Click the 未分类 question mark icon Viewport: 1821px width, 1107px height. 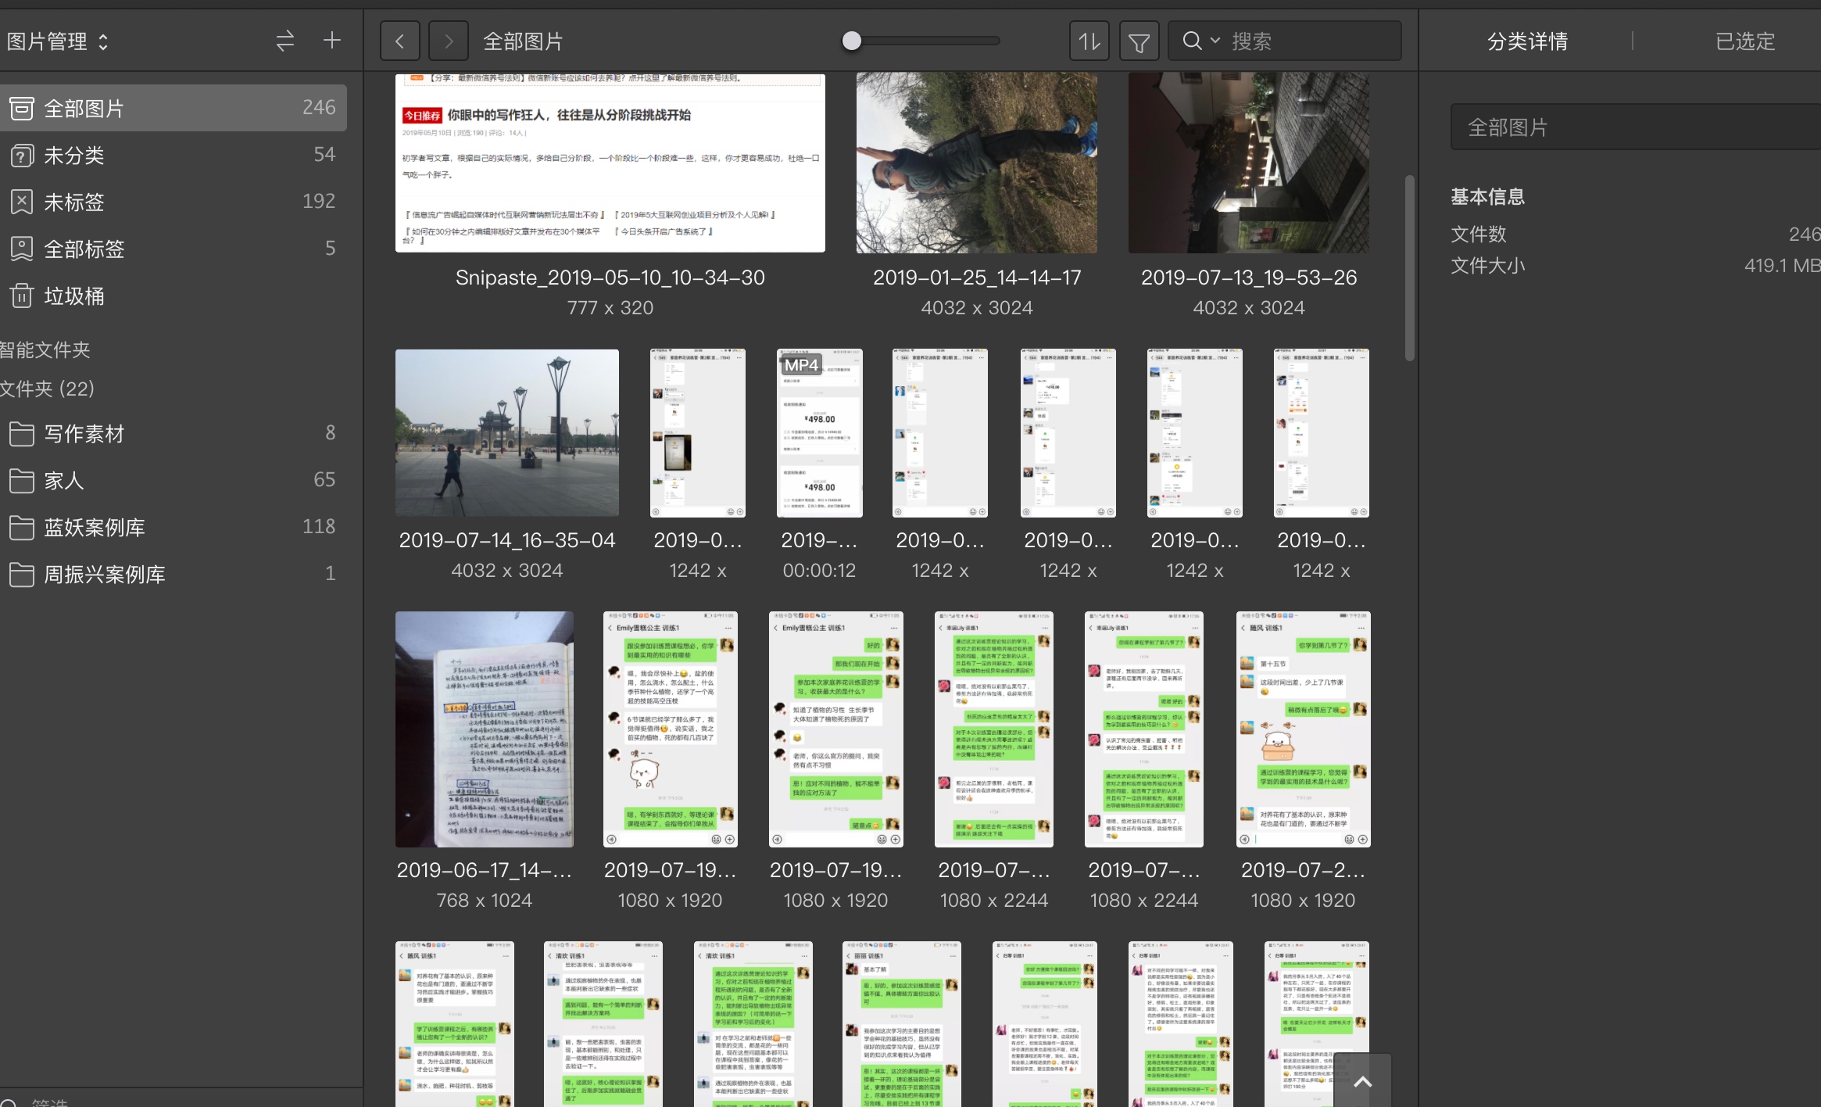[22, 155]
